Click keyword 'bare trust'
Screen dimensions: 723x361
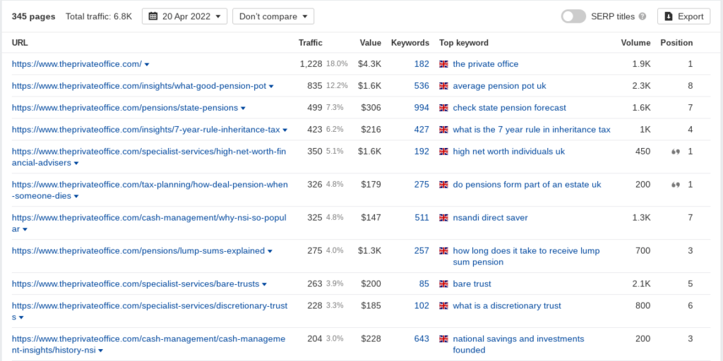pyautogui.click(x=472, y=284)
